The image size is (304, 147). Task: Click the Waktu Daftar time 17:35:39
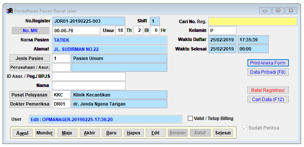click(x=253, y=40)
